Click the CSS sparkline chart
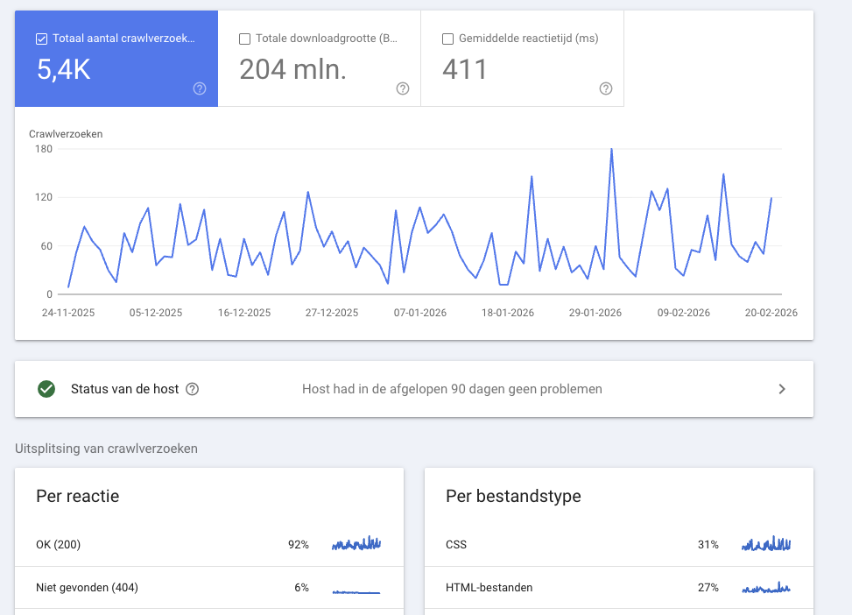This screenshot has height=615, width=852. (x=765, y=544)
